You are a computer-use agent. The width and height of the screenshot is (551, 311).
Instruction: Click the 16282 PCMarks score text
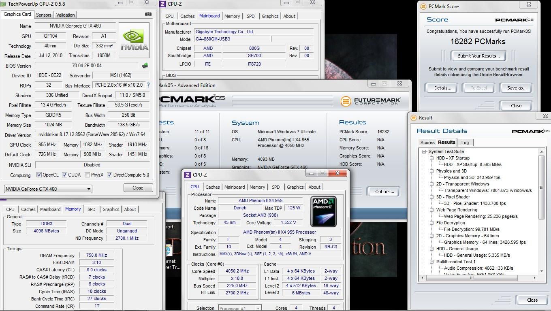[x=478, y=41]
